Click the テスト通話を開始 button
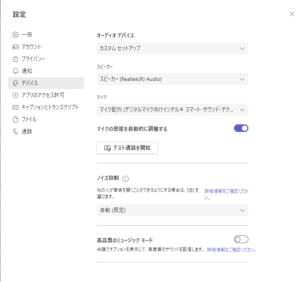This screenshot has width=303, height=282. point(127,148)
